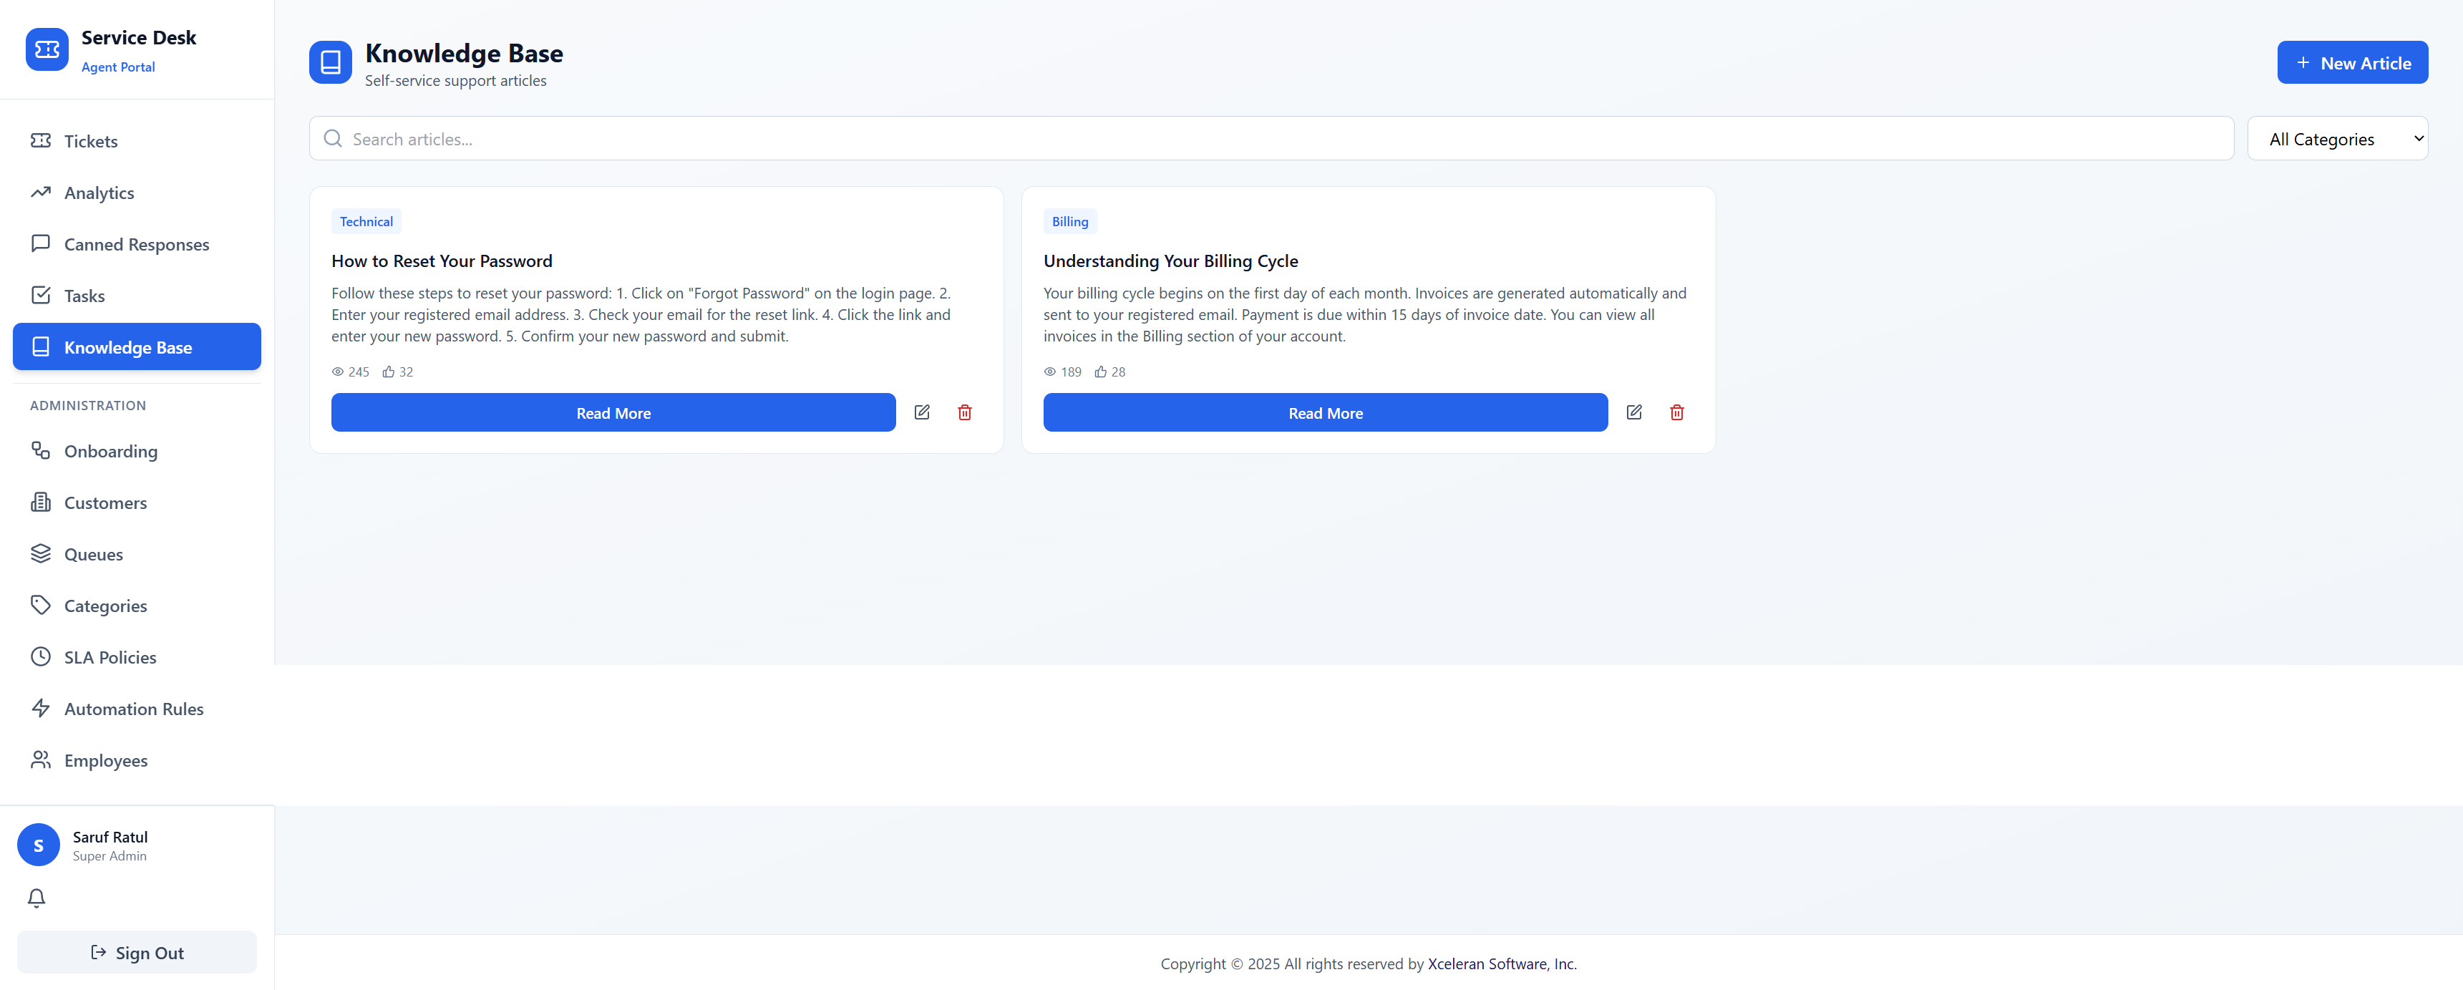Open the All Categories dropdown
This screenshot has height=990, width=2463.
(2336, 139)
